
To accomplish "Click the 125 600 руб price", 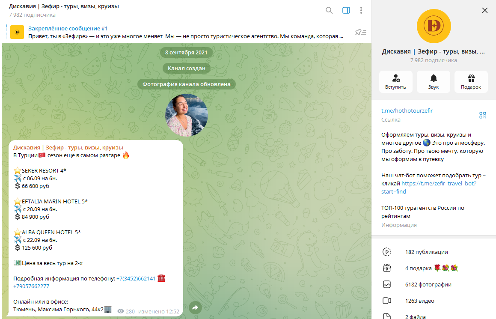I will tap(37, 248).
